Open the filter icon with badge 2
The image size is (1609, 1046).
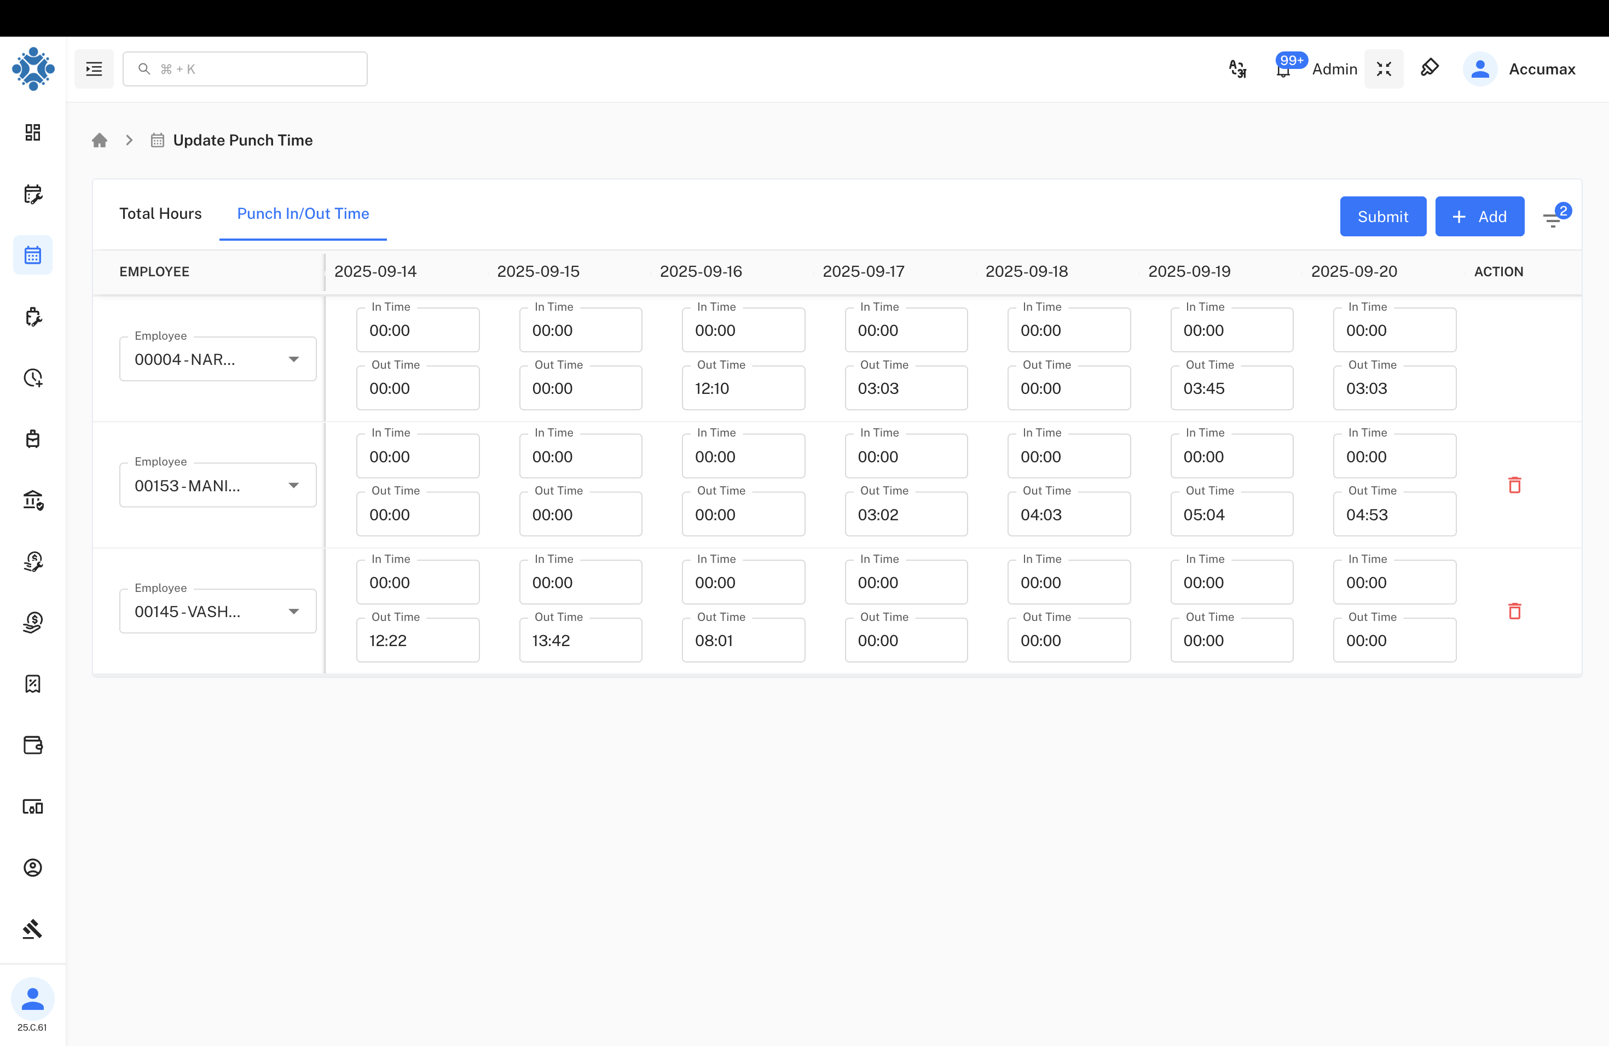(1553, 218)
